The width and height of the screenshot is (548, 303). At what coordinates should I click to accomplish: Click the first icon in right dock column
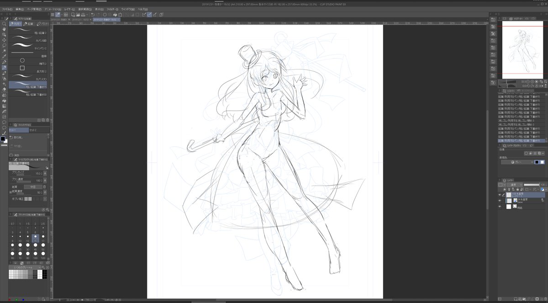tap(493, 19)
